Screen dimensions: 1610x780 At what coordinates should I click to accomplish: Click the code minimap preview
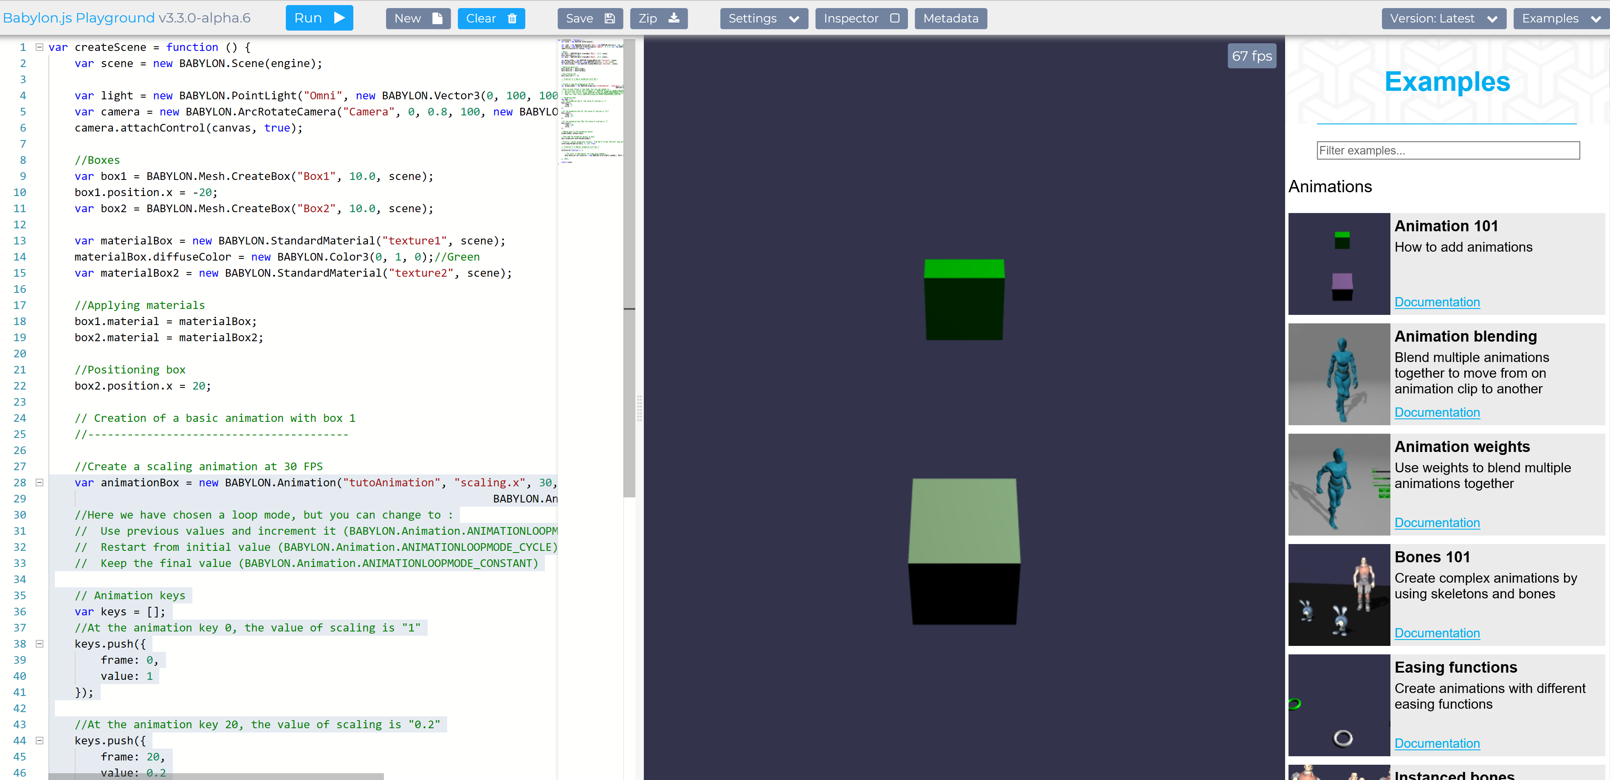click(591, 101)
